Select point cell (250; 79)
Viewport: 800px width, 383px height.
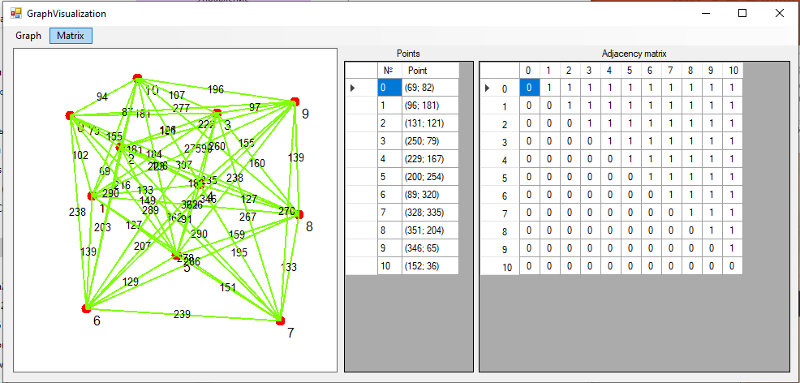[x=430, y=141]
